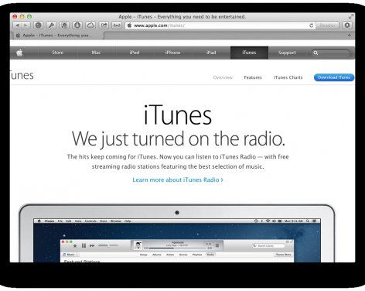The height and width of the screenshot is (291, 365).
Task: Go forward with the Safari forward arrow
Action: coord(26,26)
